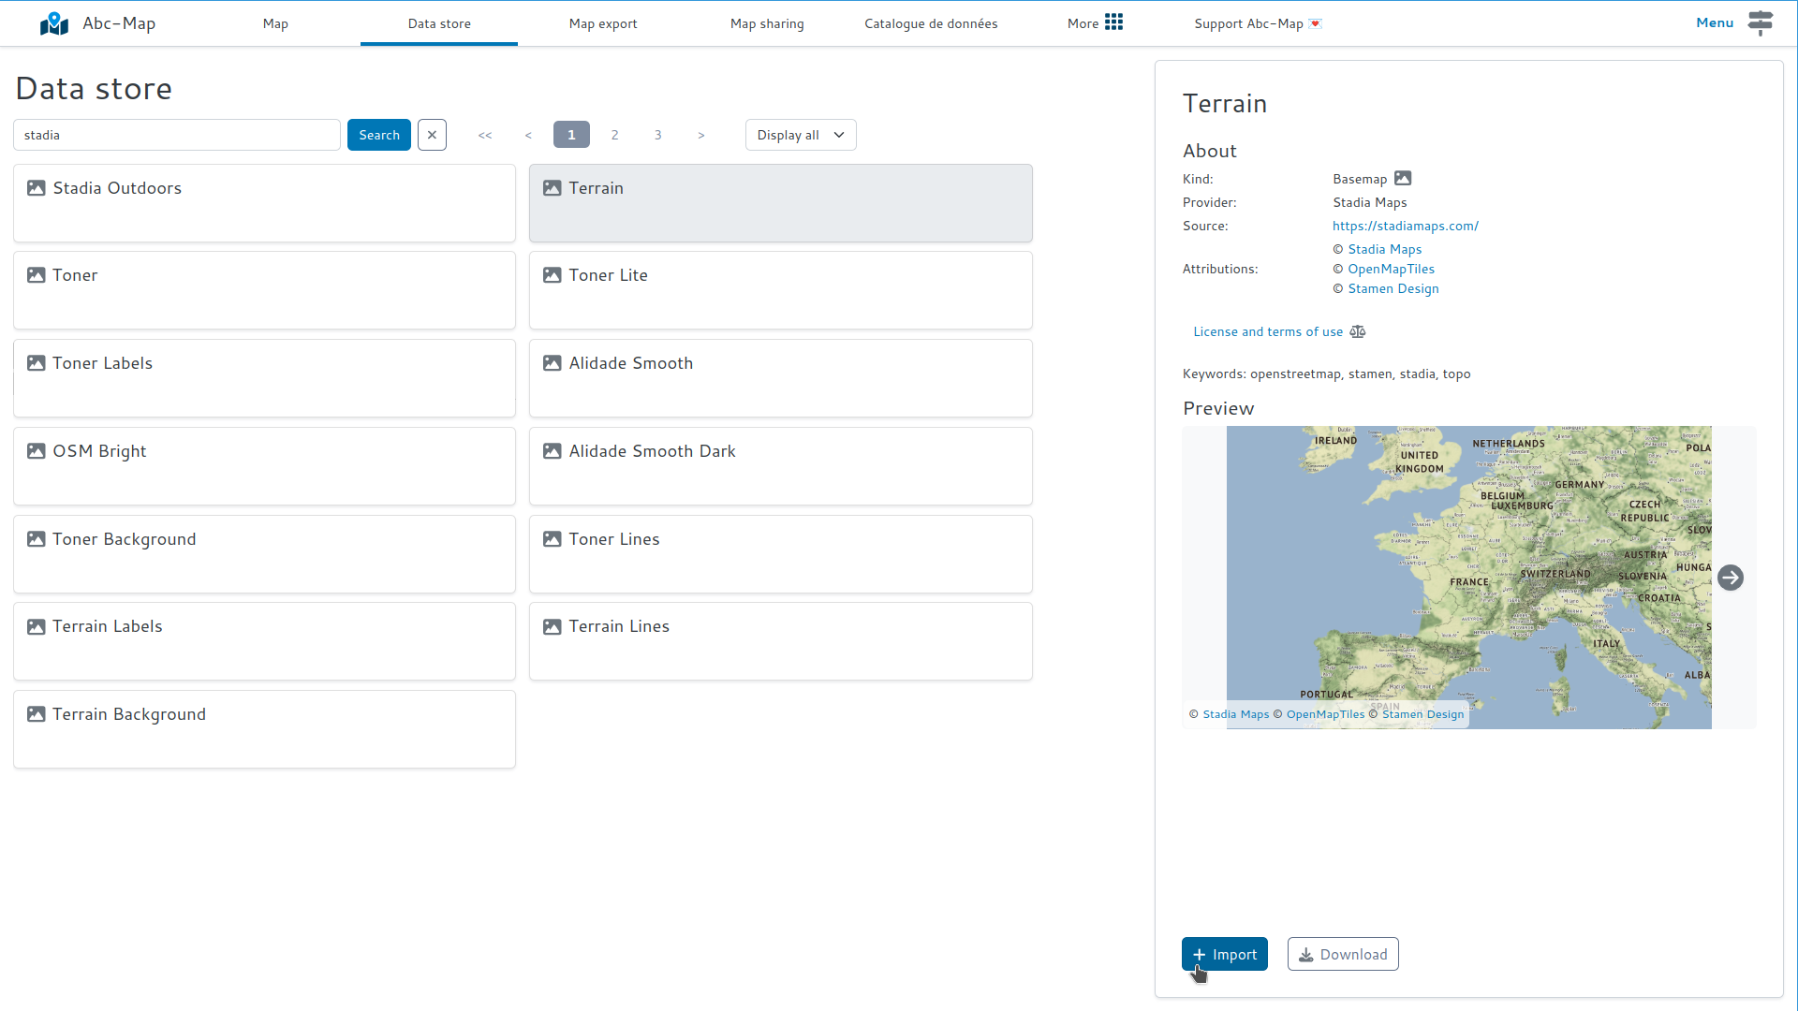The height and width of the screenshot is (1011, 1798).
Task: Click the heart icon beside Support Abc-Map
Action: [1316, 24]
